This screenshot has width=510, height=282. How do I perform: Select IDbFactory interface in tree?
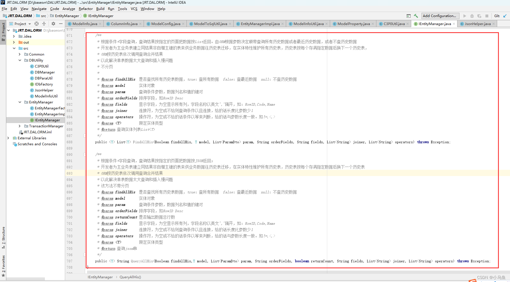pos(44,84)
